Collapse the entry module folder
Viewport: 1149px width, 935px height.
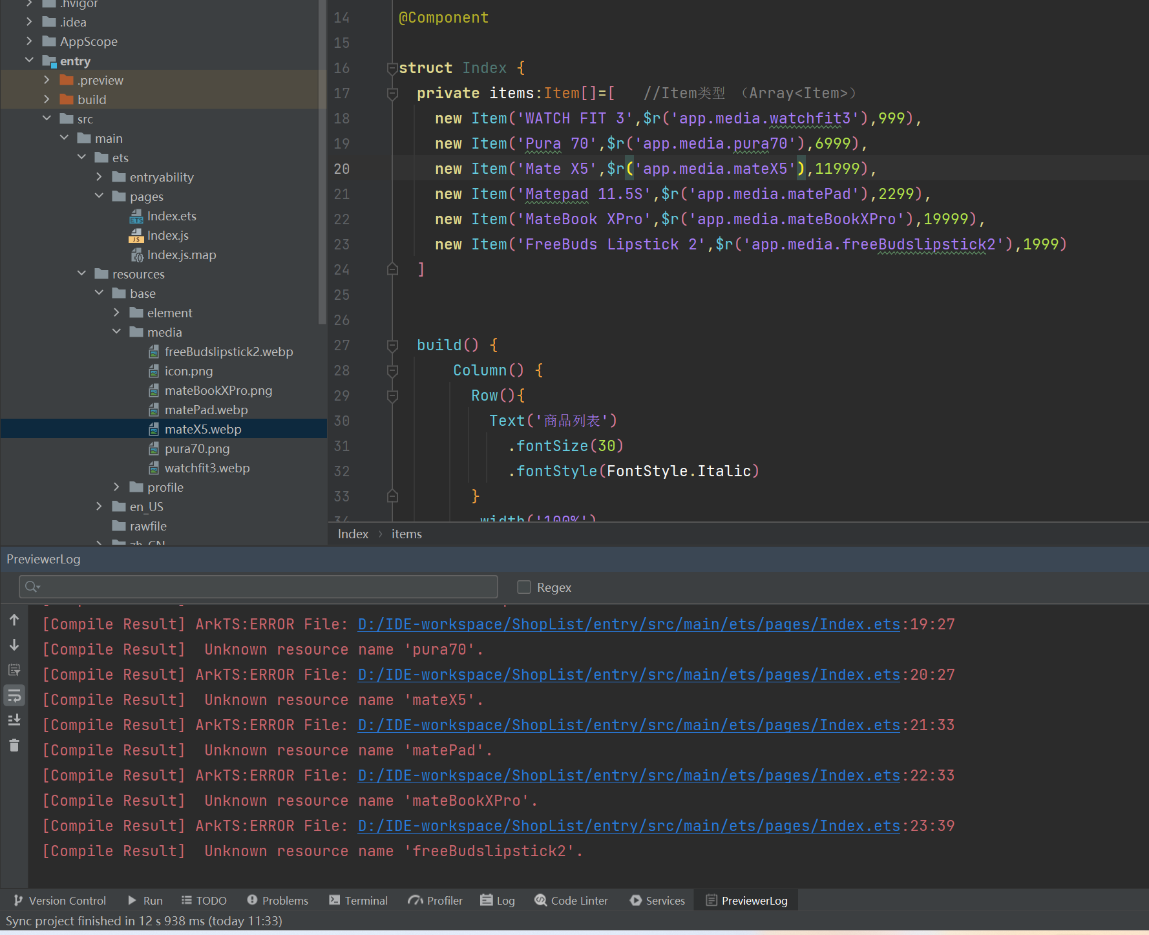(x=29, y=60)
